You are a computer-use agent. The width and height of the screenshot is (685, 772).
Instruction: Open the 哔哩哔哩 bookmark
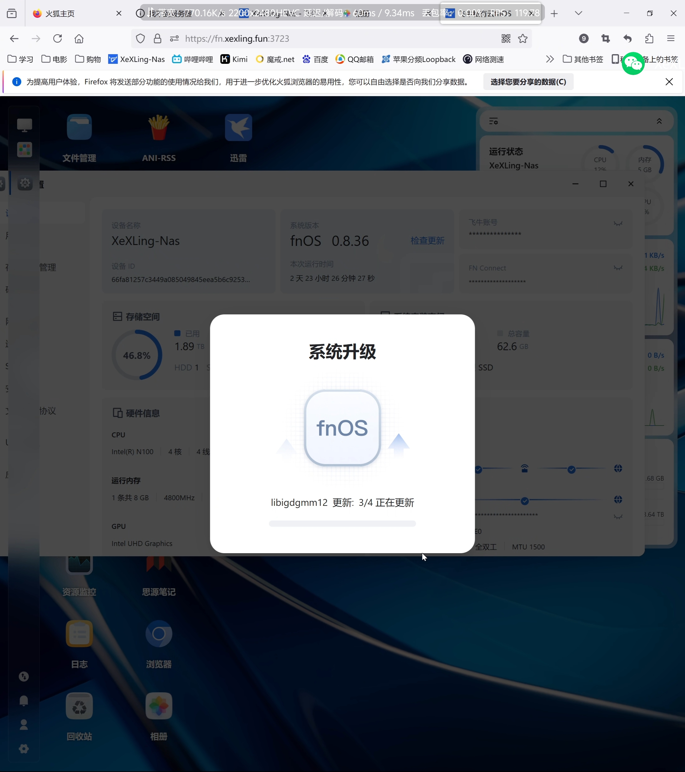tap(193, 59)
